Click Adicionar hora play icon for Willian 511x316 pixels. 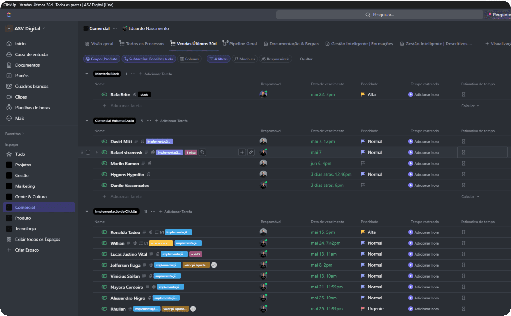411,243
